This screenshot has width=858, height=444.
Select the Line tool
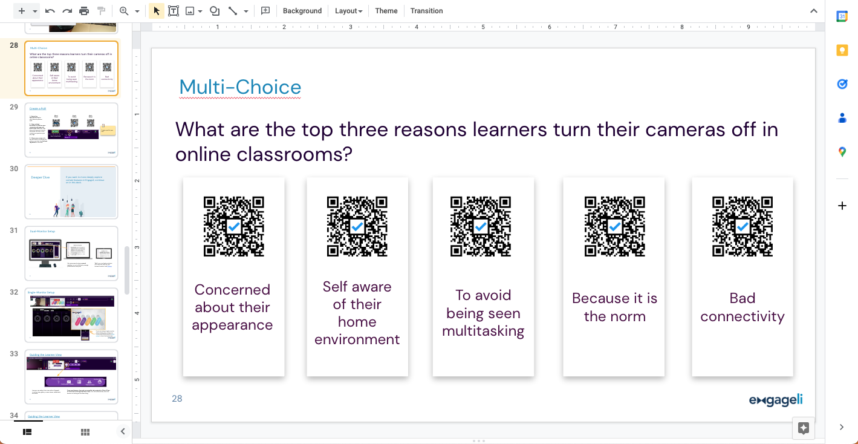[x=233, y=11]
